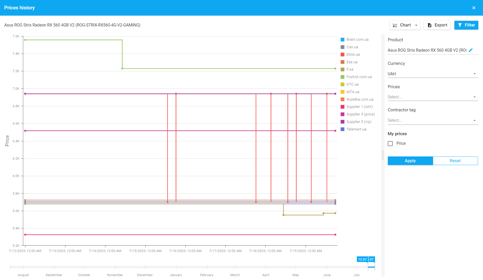Viewport: 483px width, 280px height.
Task: Click the chart line icon in Chart button
Action: tap(395, 25)
